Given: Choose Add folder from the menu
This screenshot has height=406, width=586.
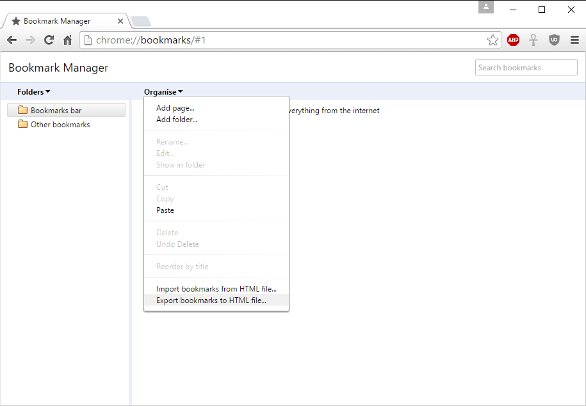Looking at the screenshot, I should [x=177, y=120].
